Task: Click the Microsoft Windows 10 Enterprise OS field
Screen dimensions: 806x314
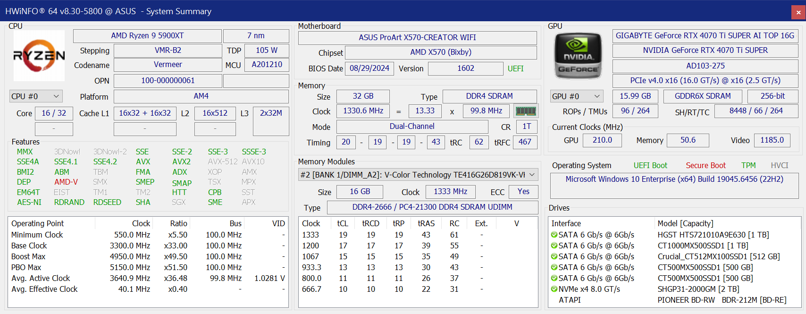Action: click(x=674, y=186)
